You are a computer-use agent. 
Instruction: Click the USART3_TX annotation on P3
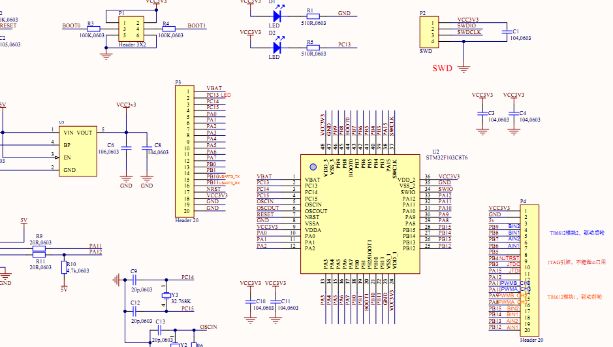pos(229,177)
